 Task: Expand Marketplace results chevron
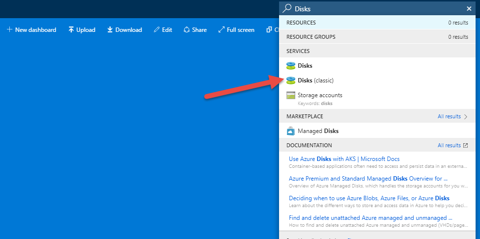[x=466, y=116]
